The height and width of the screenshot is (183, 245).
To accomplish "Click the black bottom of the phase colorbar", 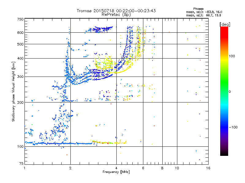I will tap(224, 153).
